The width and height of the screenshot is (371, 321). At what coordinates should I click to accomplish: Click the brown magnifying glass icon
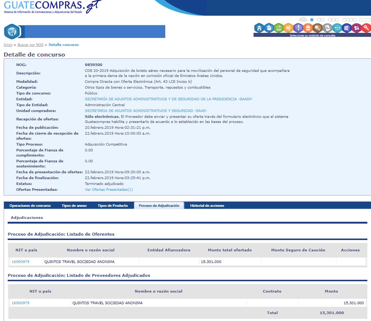(x=318, y=28)
